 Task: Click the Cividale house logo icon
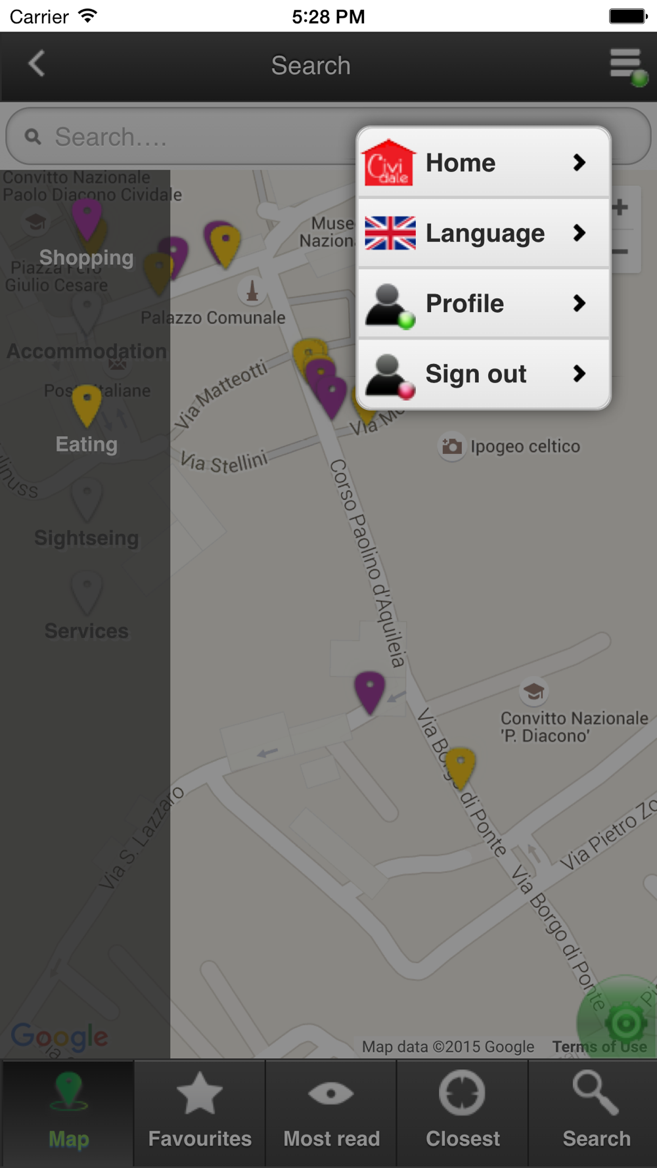click(x=390, y=162)
